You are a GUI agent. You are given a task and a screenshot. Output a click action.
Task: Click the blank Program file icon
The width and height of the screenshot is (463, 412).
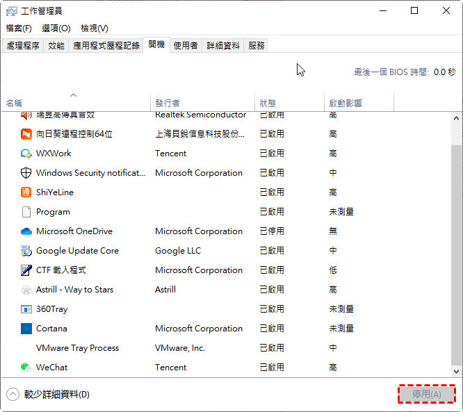click(26, 212)
